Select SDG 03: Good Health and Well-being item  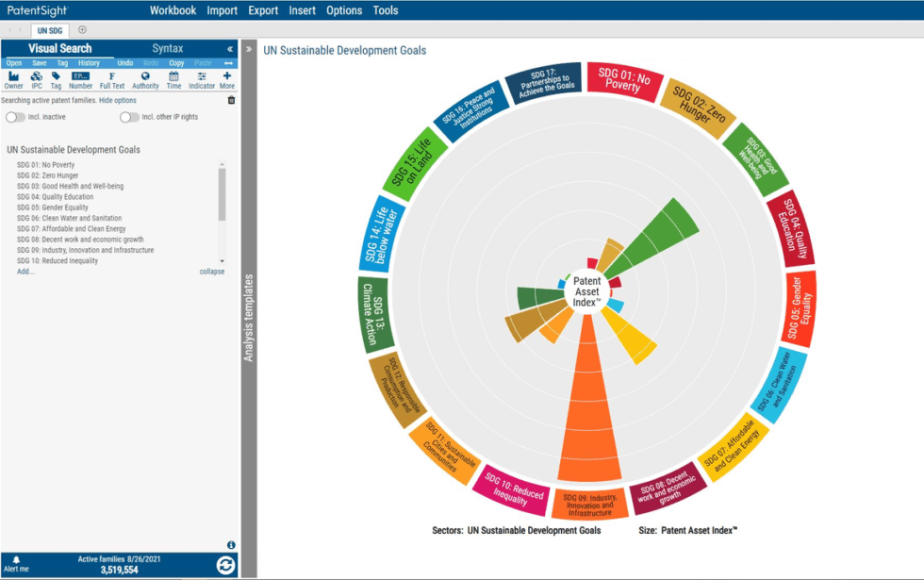[70, 187]
